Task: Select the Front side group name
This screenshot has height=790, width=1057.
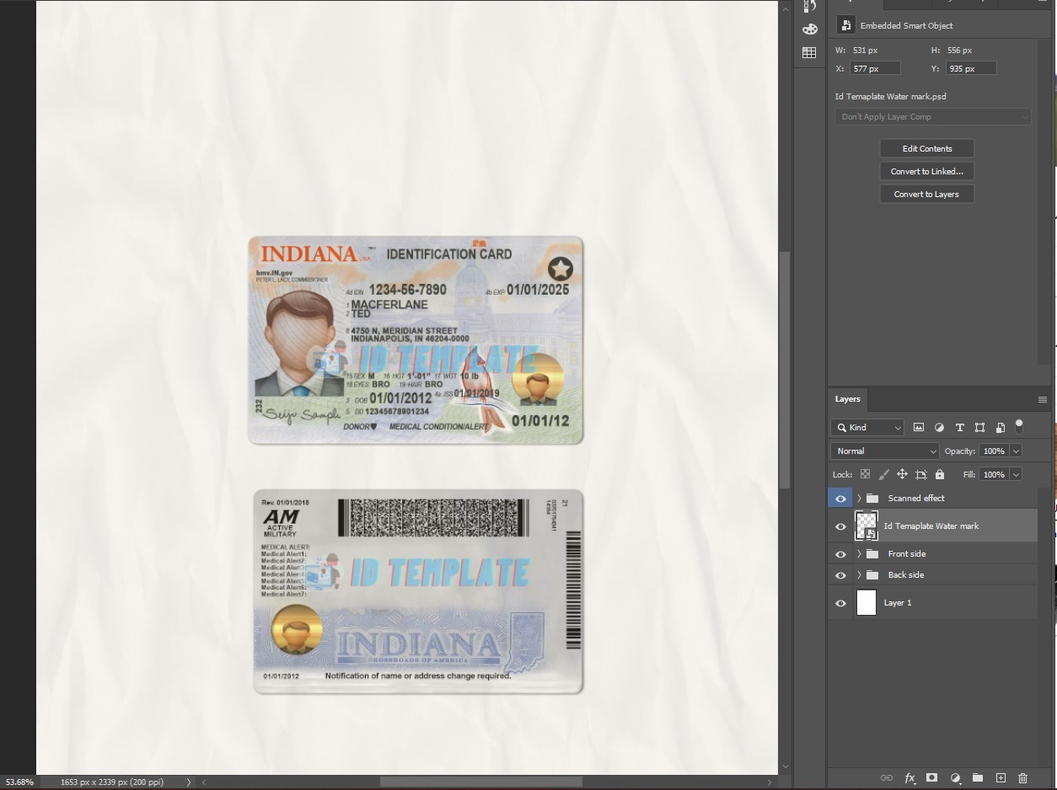Action: coord(907,554)
